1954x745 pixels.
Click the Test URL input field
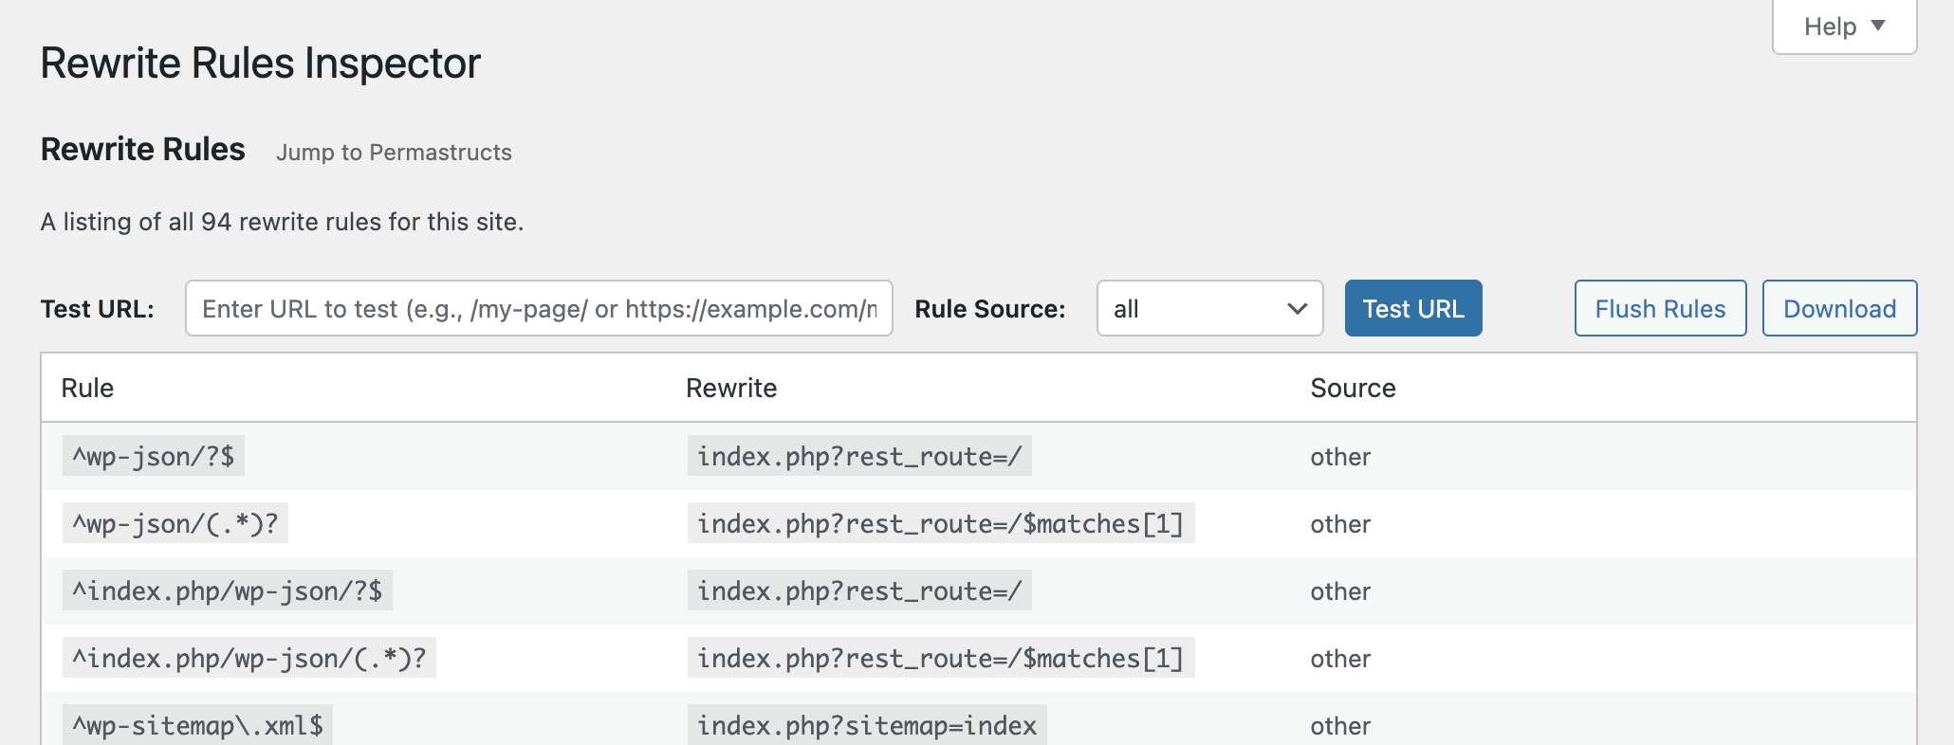pos(539,309)
